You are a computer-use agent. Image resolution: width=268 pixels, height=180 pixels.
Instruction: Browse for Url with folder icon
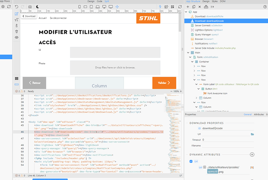coord(252,134)
